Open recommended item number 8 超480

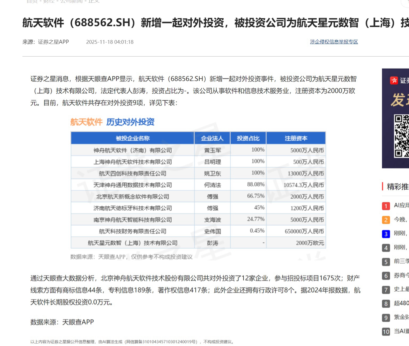[401, 303]
